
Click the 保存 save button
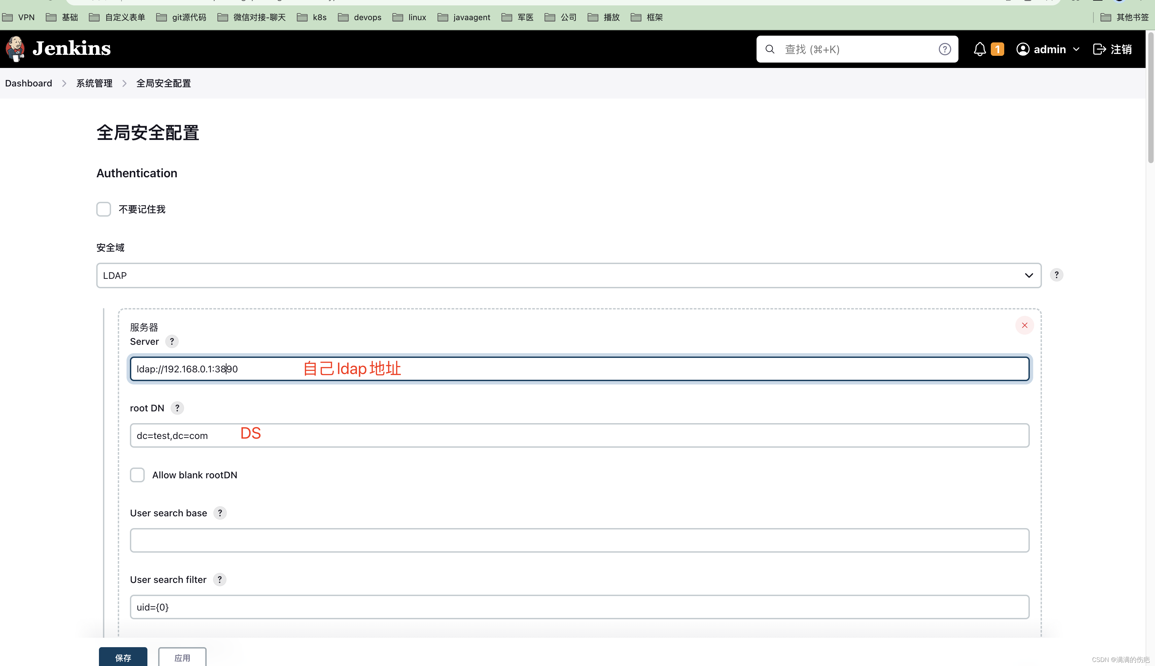click(x=123, y=657)
